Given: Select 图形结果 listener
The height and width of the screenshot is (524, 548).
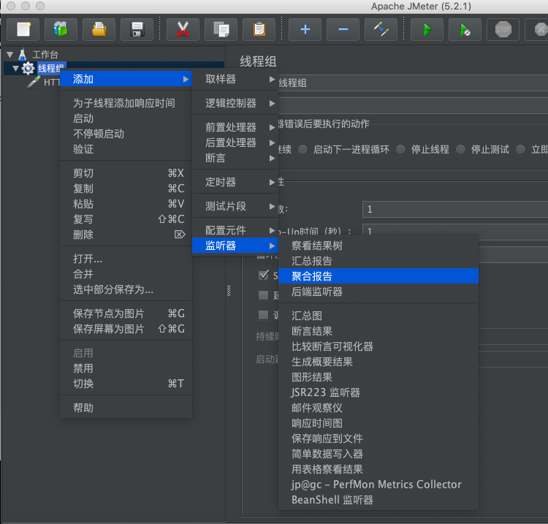Looking at the screenshot, I should click(x=378, y=377).
